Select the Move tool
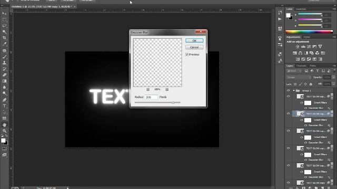The image size is (337, 189). tap(4, 13)
